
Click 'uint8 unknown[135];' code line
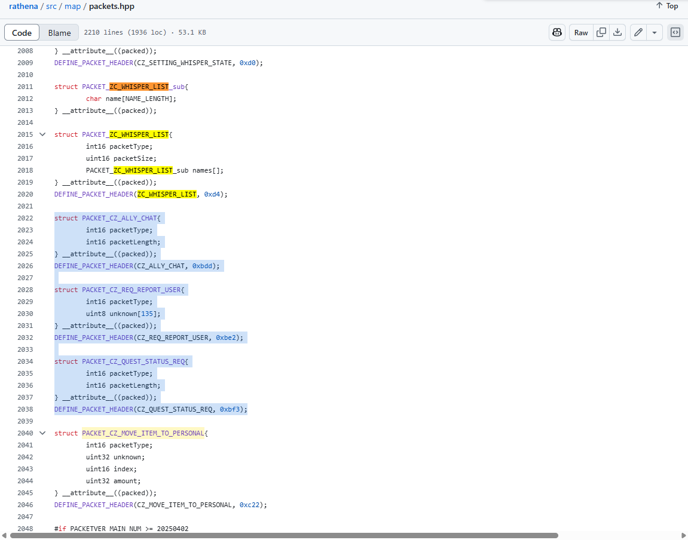pos(123,314)
